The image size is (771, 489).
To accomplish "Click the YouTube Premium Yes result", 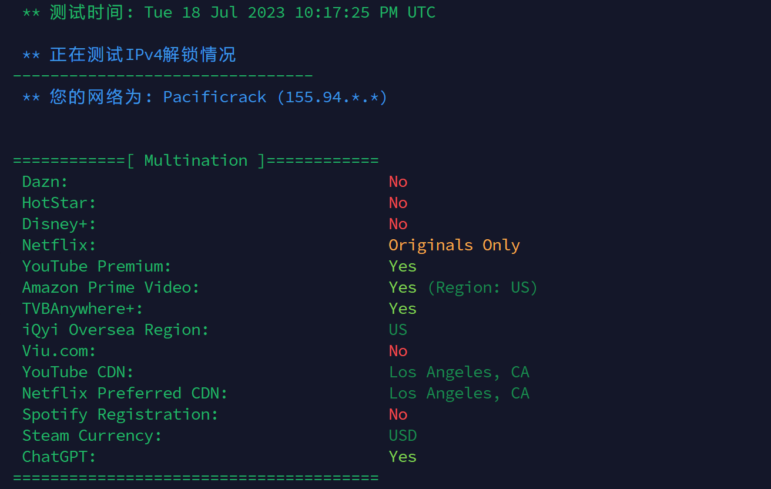I will click(403, 266).
